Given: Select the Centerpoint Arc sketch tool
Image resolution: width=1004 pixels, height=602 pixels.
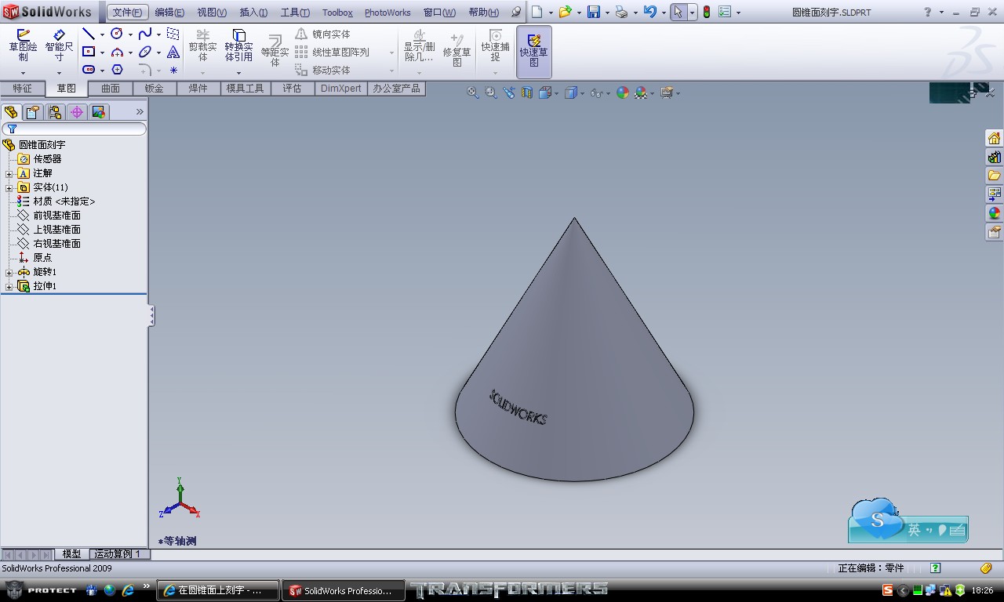Looking at the screenshot, I should [x=117, y=52].
